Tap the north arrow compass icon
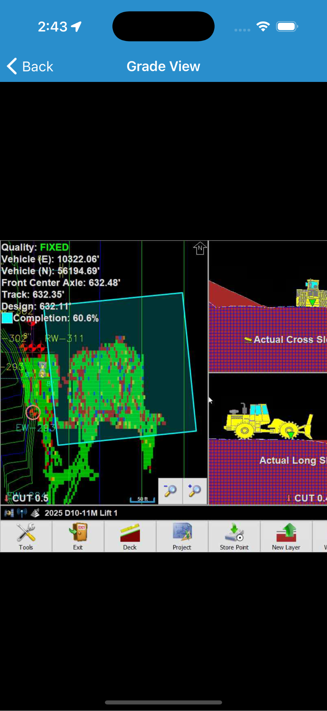 pyautogui.click(x=200, y=249)
